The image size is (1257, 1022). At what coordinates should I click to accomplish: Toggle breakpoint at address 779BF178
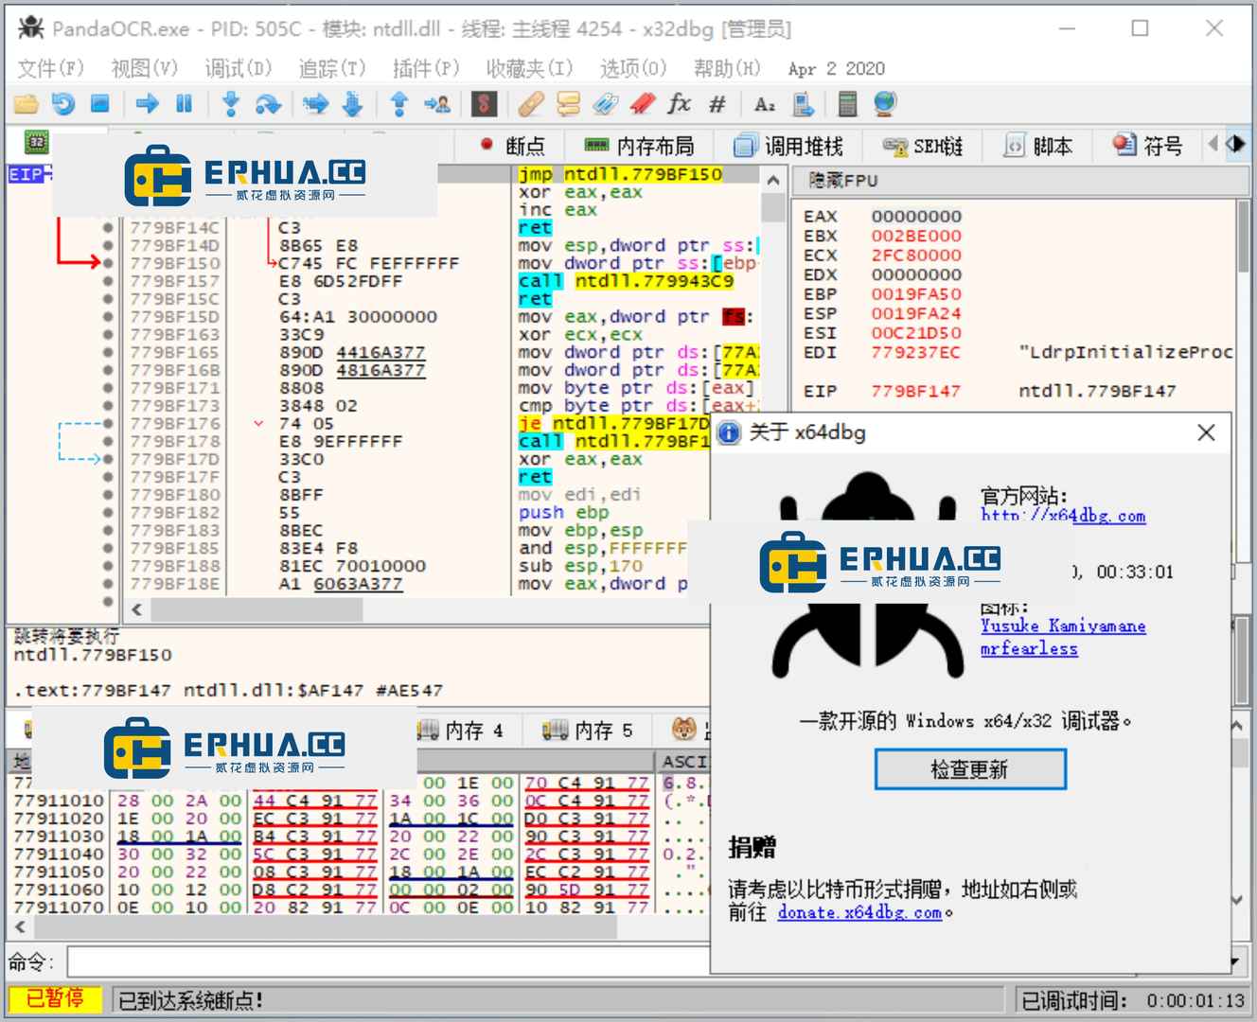click(108, 441)
